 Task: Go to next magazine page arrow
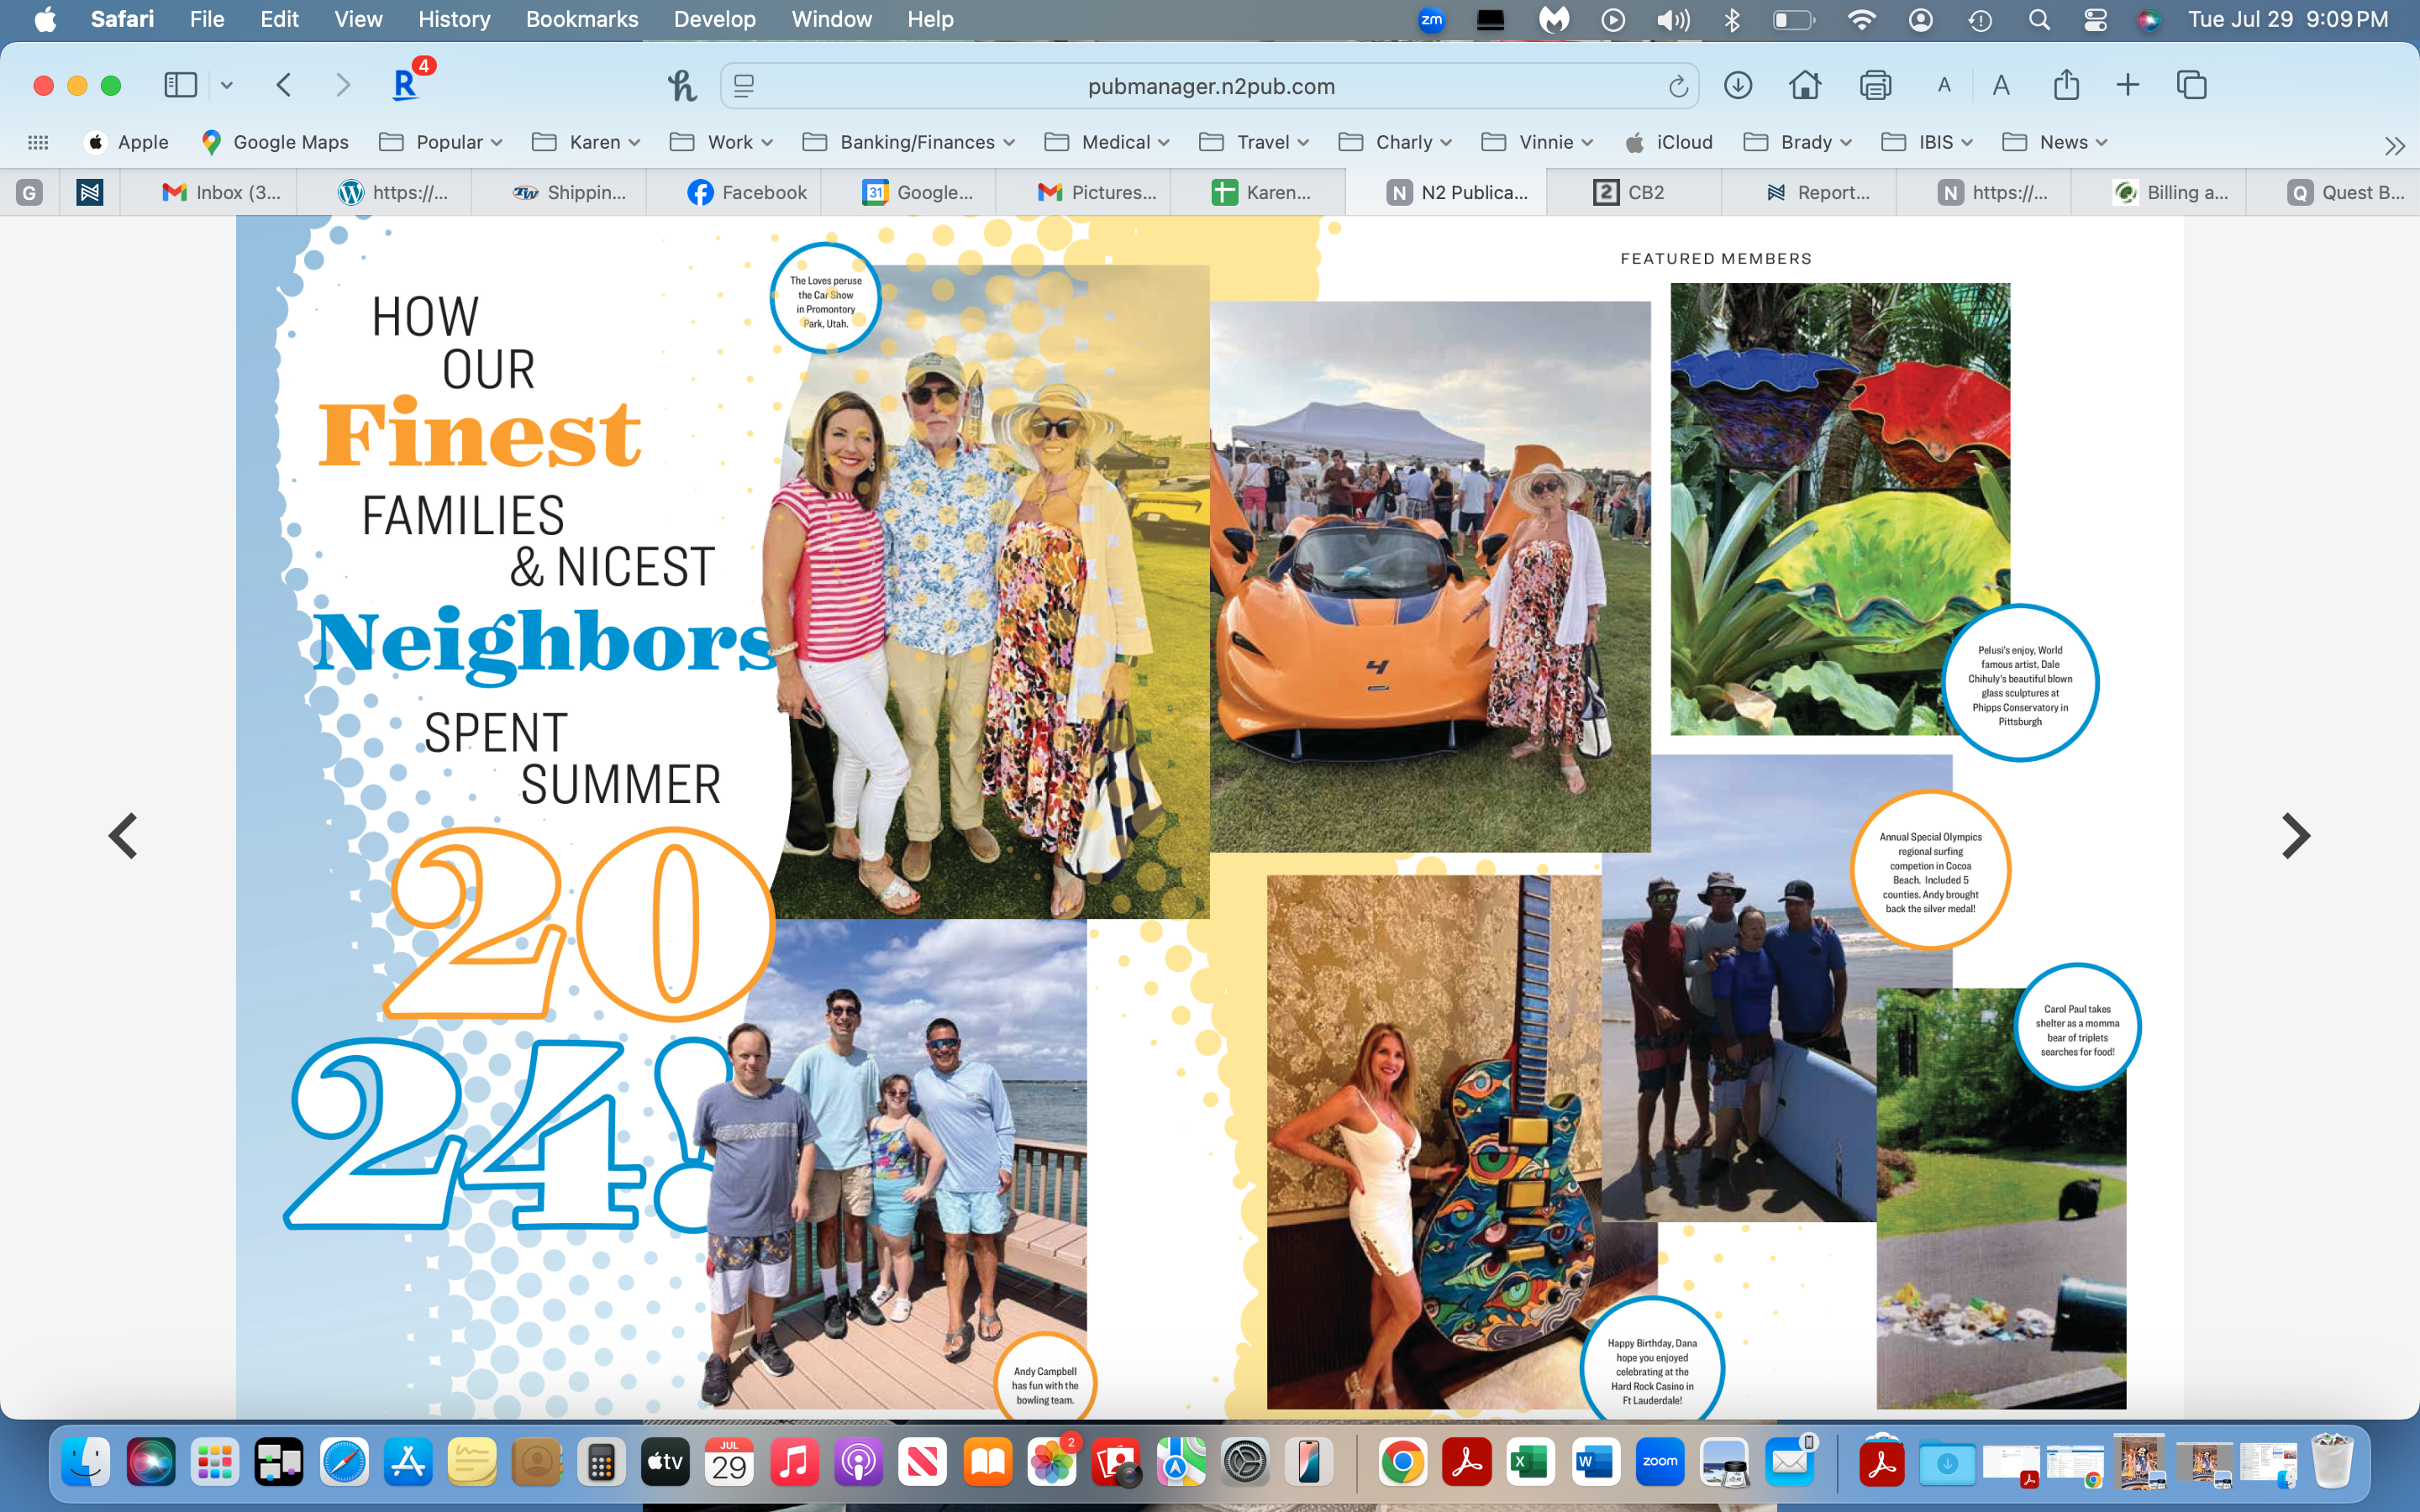(x=2295, y=836)
